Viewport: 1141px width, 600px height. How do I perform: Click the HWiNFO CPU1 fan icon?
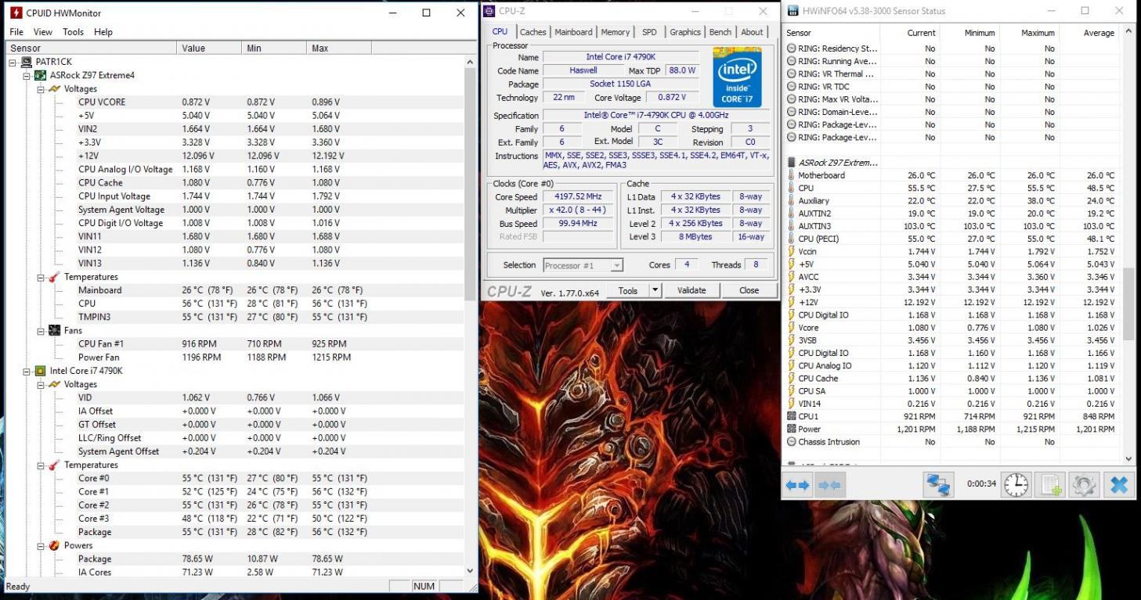[791, 416]
